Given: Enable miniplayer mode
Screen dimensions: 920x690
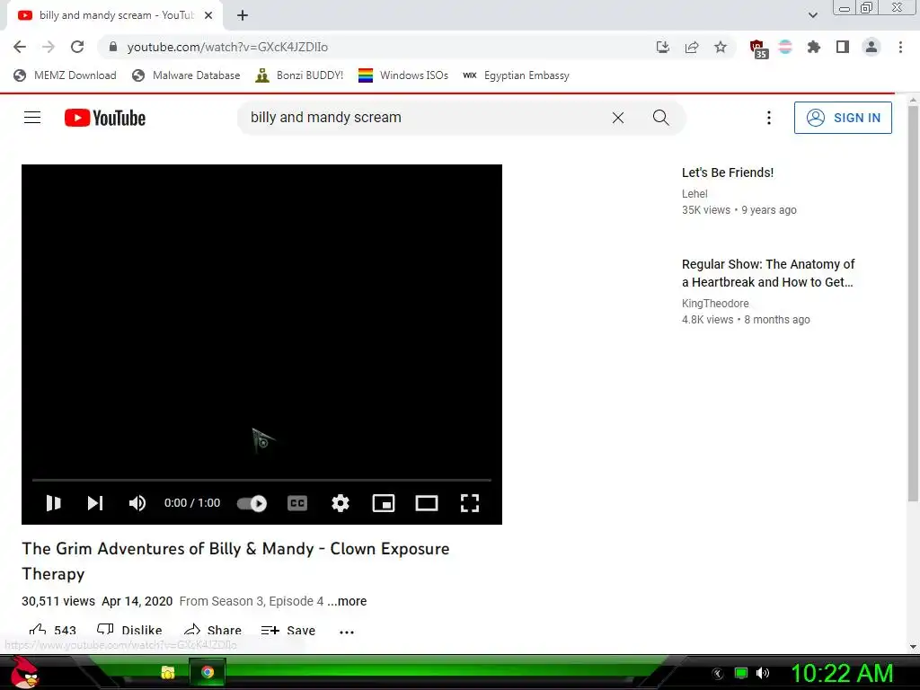Looking at the screenshot, I should click(x=384, y=503).
